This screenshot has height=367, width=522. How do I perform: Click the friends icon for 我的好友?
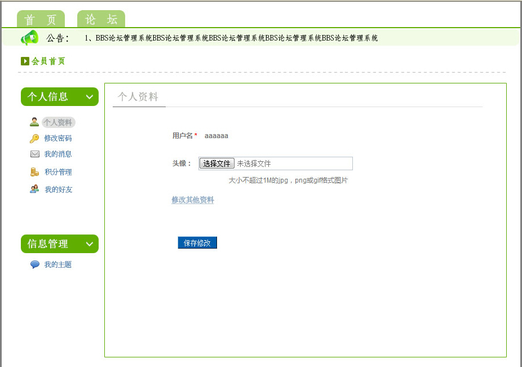click(35, 189)
